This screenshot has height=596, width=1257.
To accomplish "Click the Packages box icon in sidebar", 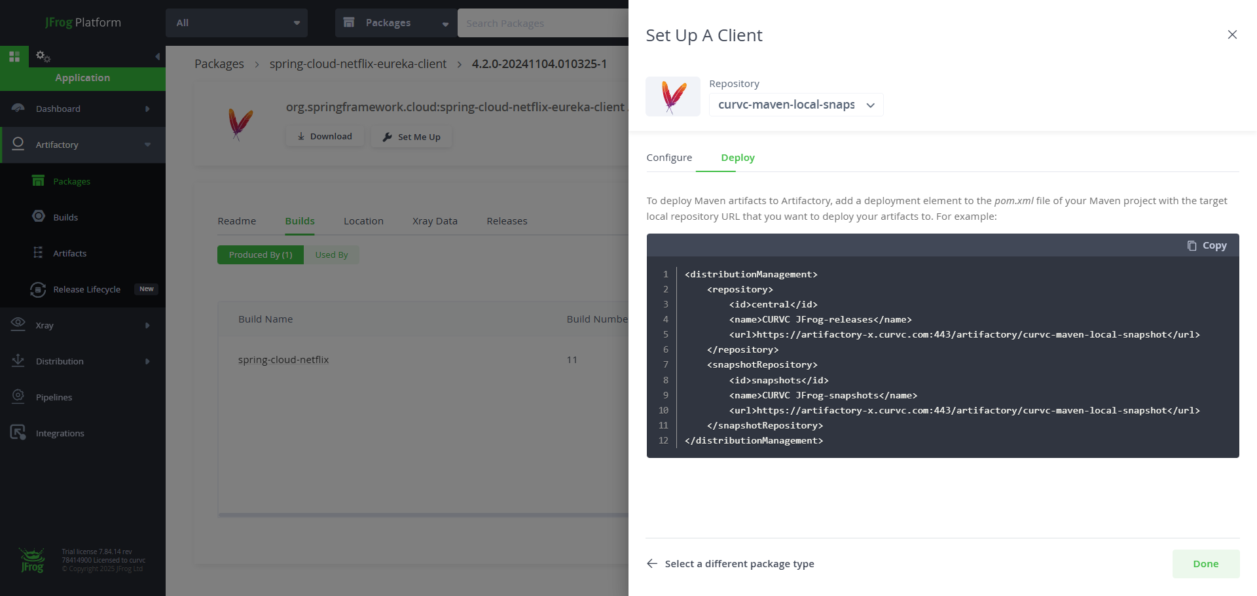I will click(x=39, y=181).
